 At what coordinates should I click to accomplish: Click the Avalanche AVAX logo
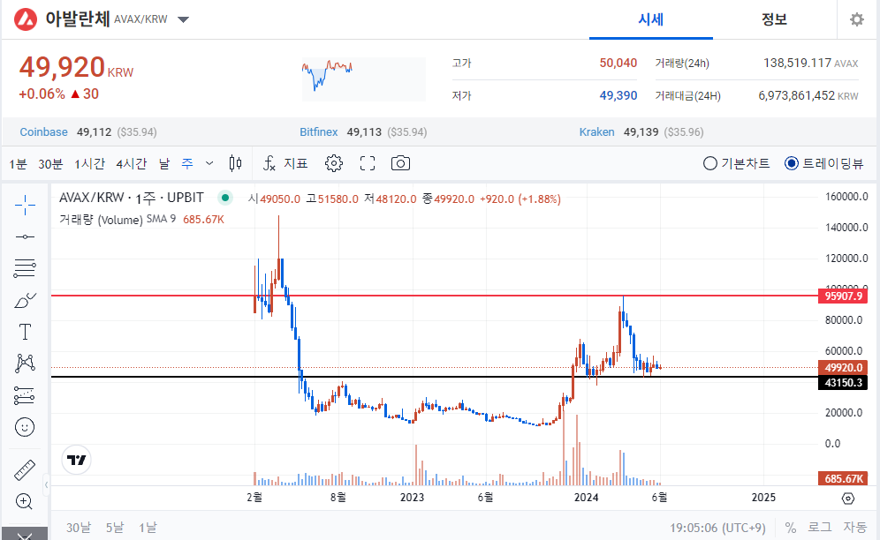26,19
